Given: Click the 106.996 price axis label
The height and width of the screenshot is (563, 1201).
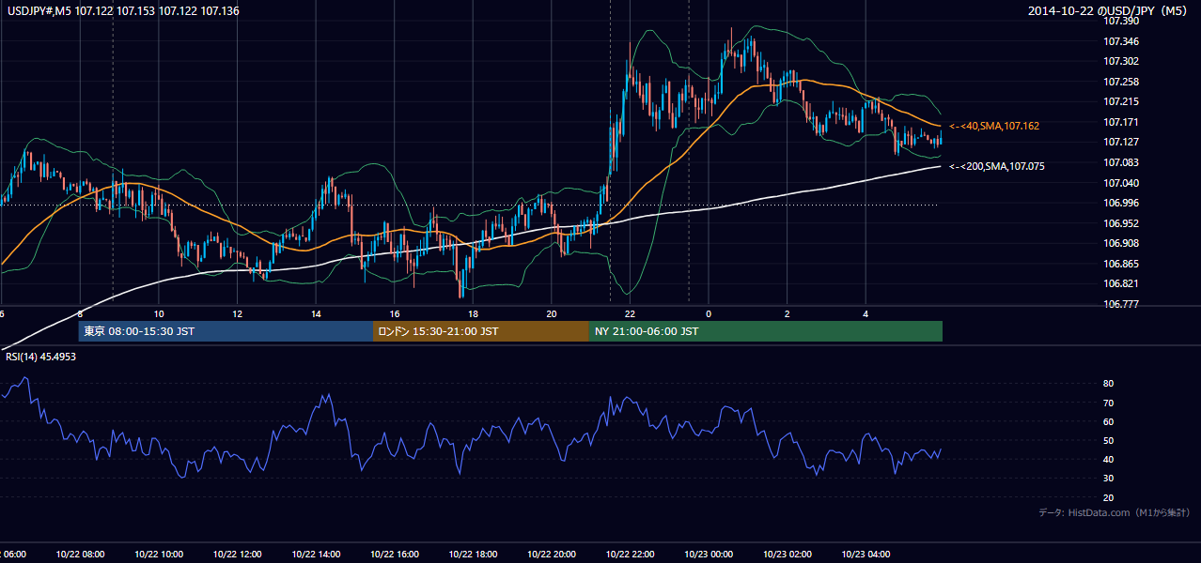Looking at the screenshot, I should (1120, 203).
